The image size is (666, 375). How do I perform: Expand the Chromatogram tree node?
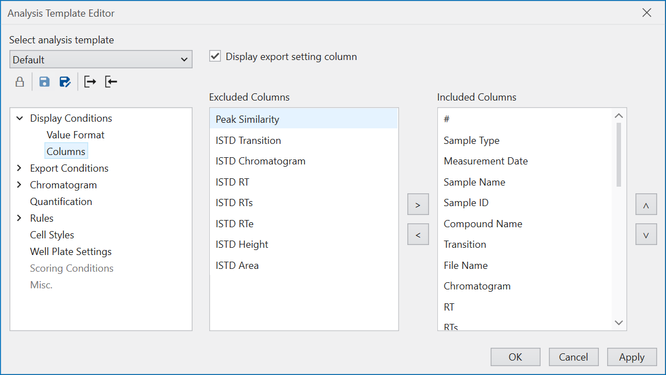[x=20, y=185]
